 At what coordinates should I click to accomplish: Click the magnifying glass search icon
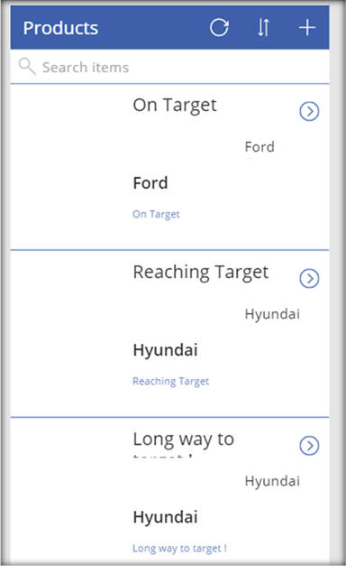click(27, 67)
